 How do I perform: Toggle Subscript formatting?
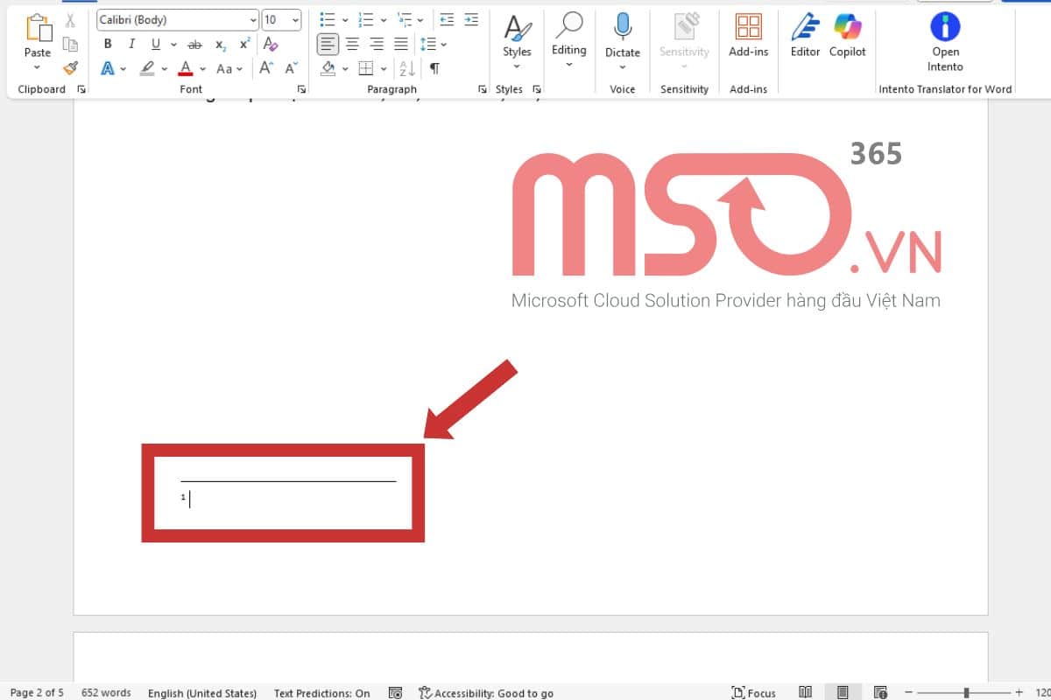tap(221, 44)
